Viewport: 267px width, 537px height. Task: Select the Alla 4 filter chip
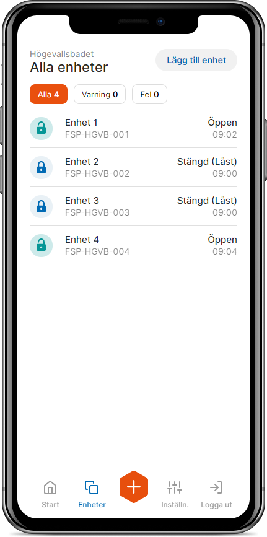pos(49,94)
